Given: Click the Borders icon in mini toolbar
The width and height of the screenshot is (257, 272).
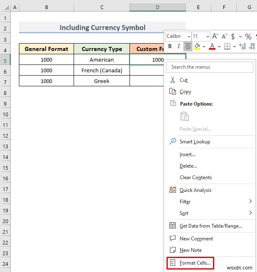Looking at the screenshot, I should click(227, 46).
